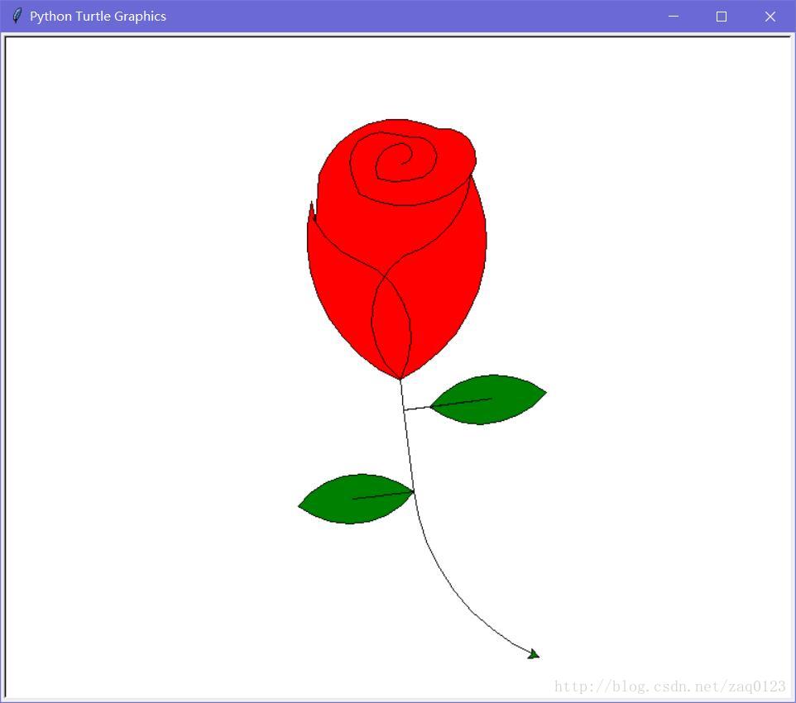Click the Tk feather icon in title bar
Viewport: 796px width, 703px height.
point(17,16)
